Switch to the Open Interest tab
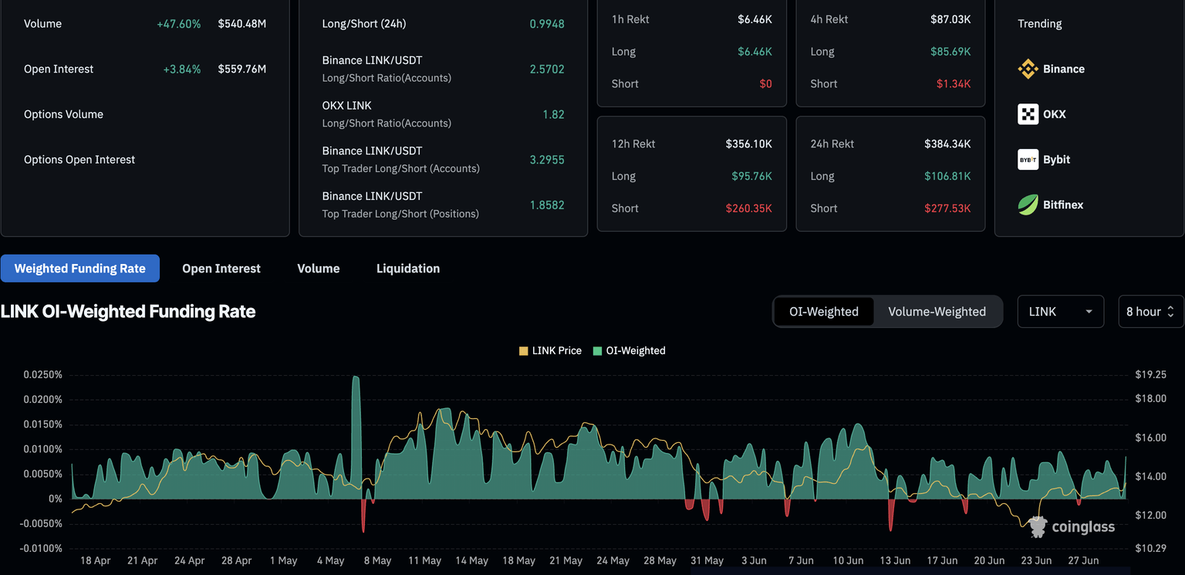1185x575 pixels. click(x=221, y=269)
